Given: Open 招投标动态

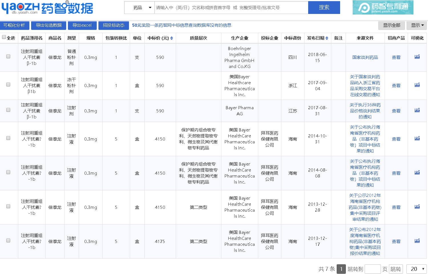Looking at the screenshot, I should [x=114, y=25].
